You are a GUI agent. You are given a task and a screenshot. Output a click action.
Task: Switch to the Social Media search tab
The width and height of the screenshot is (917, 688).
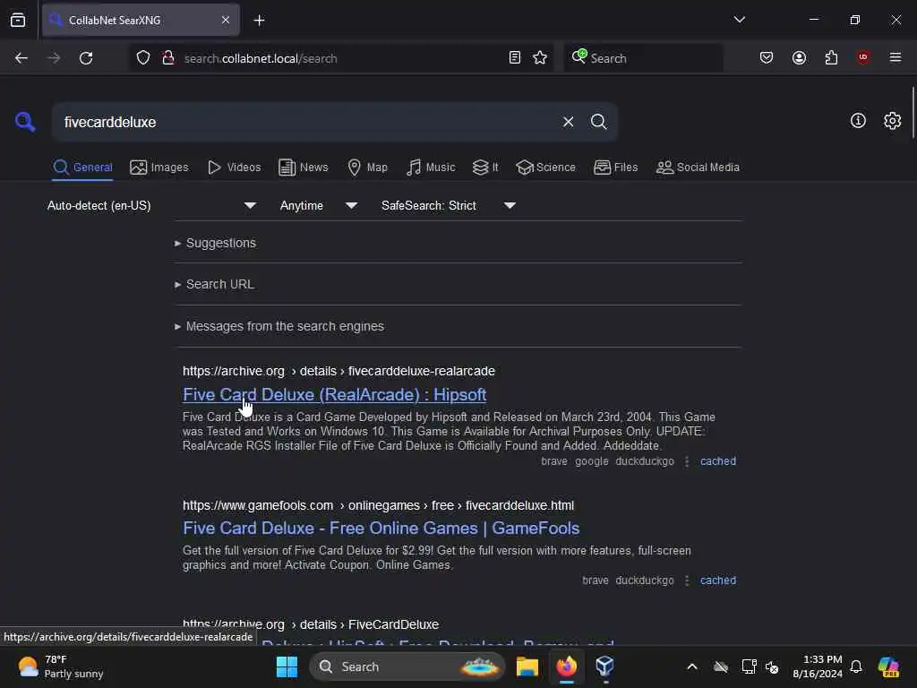(x=698, y=168)
